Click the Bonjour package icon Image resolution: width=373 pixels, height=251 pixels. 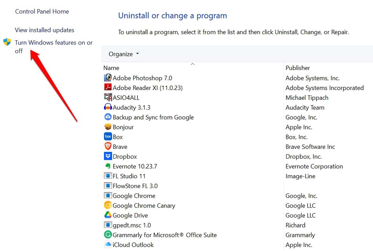pyautogui.click(x=108, y=126)
